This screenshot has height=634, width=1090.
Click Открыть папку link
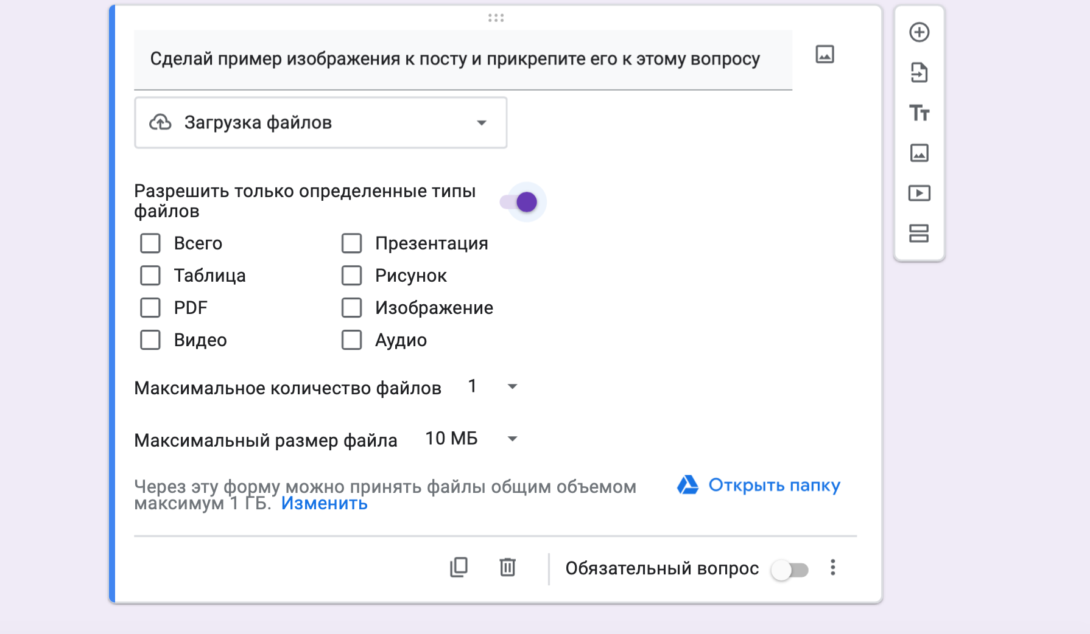click(x=774, y=485)
